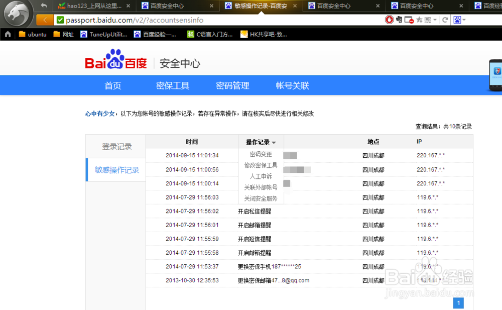Viewport: 502px width, 310px height.
Task: Open the 网址 bookmark folder
Action: [x=63, y=34]
